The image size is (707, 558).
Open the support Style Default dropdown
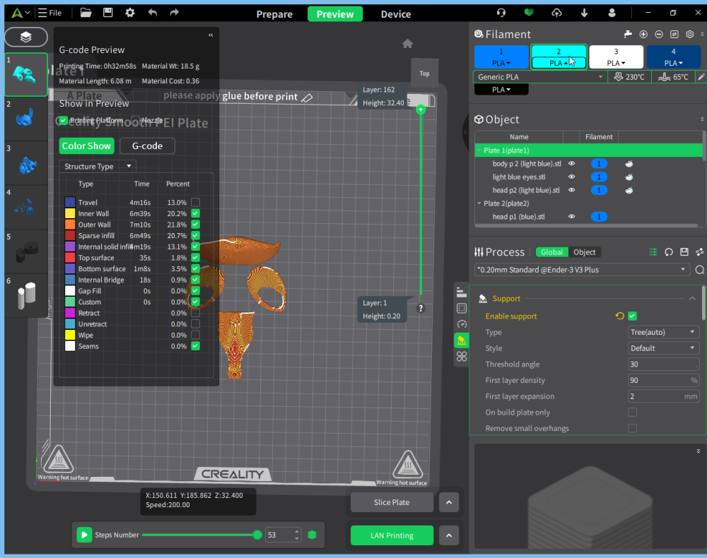click(663, 348)
